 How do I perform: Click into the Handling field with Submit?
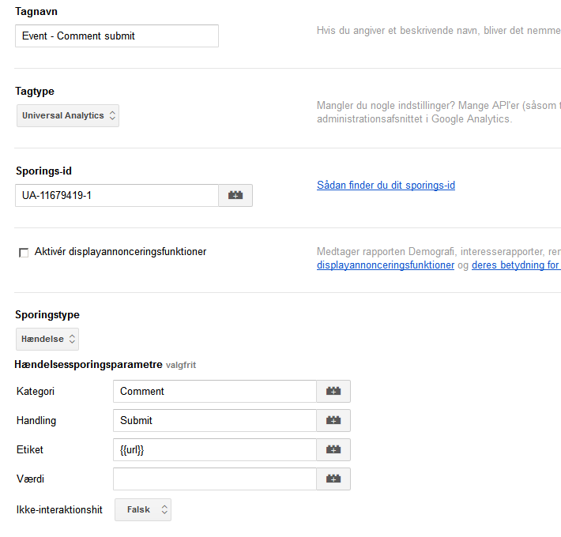[x=214, y=420]
